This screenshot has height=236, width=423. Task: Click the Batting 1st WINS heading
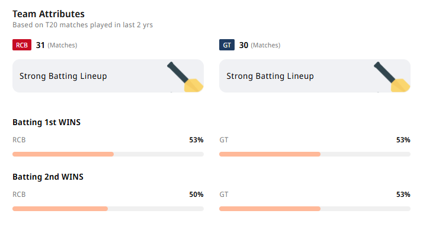[46, 122]
